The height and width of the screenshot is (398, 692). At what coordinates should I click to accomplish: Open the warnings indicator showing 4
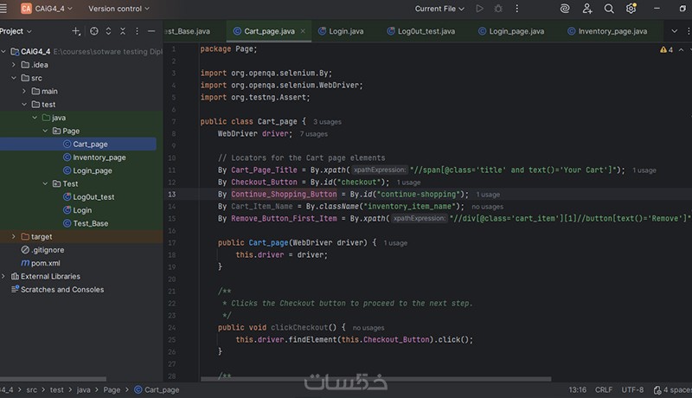(666, 50)
